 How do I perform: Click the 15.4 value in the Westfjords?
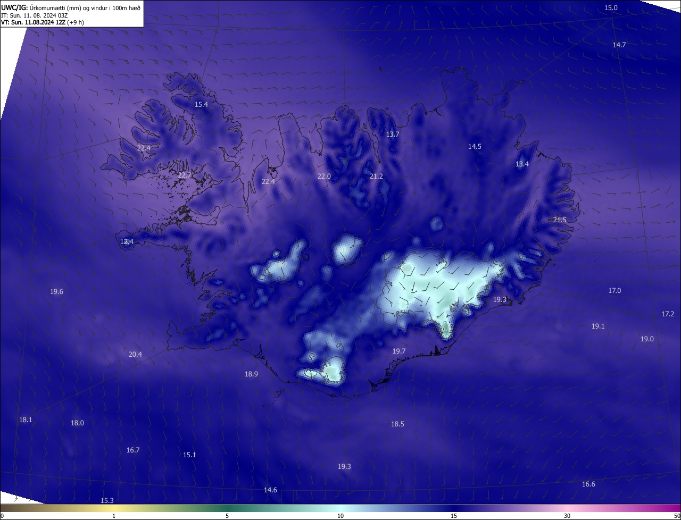(201, 105)
